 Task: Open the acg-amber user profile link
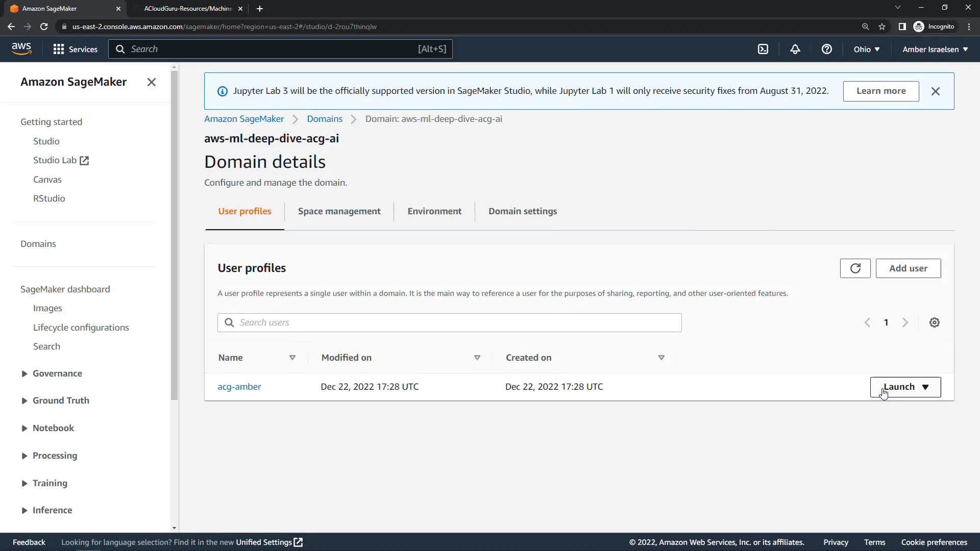tap(239, 387)
